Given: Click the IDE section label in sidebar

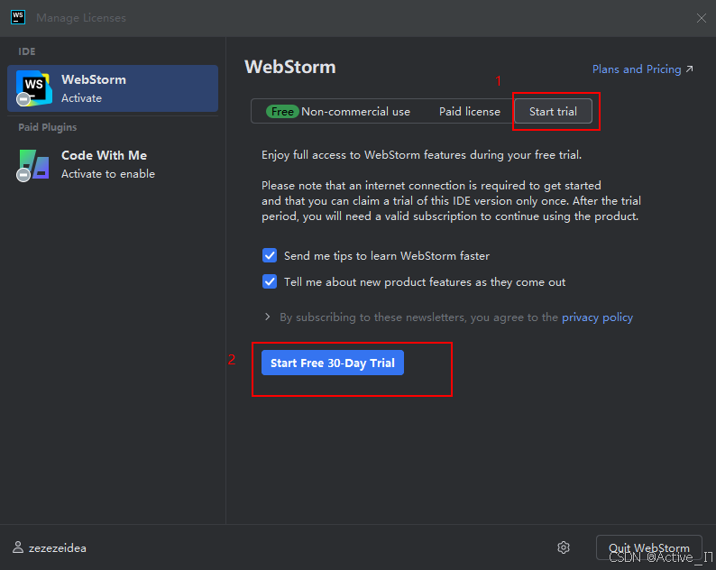Looking at the screenshot, I should coord(27,51).
